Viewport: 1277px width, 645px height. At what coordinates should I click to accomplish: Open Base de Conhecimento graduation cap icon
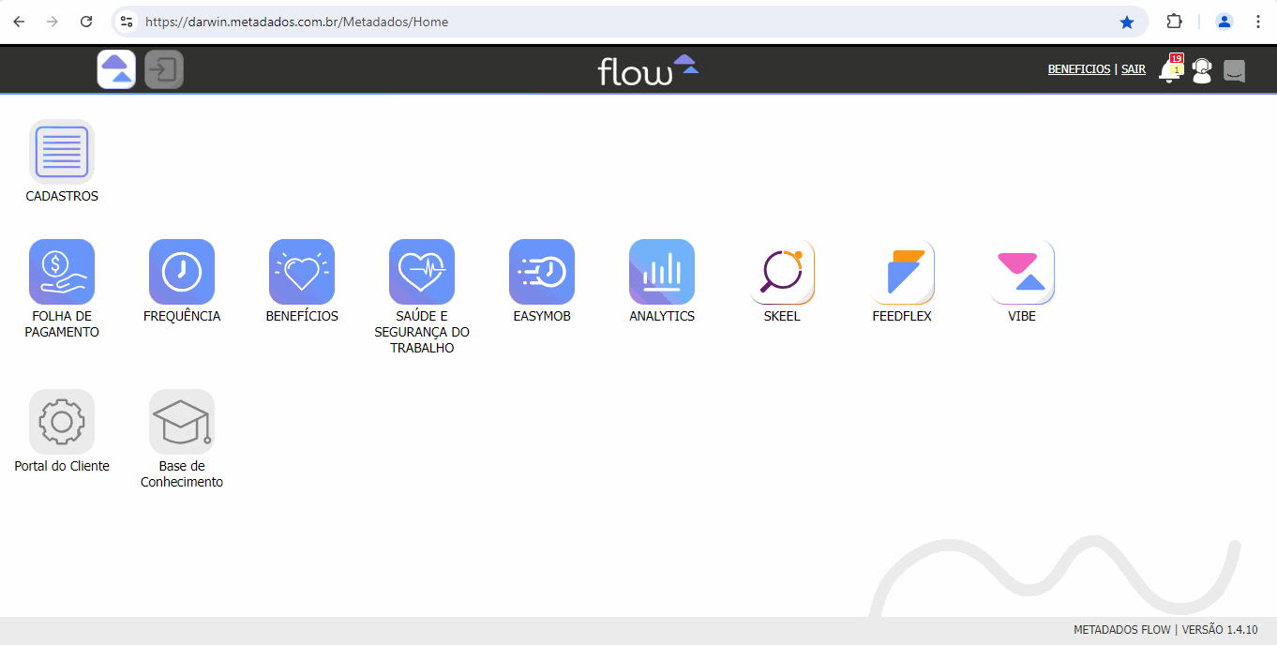182,422
